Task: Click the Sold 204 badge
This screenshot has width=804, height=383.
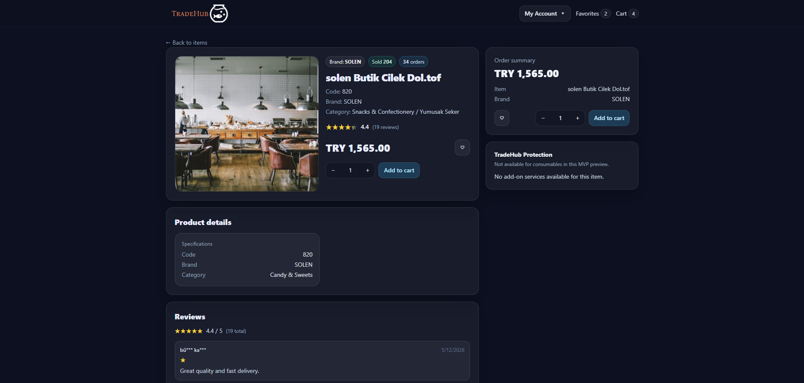Action: click(382, 62)
